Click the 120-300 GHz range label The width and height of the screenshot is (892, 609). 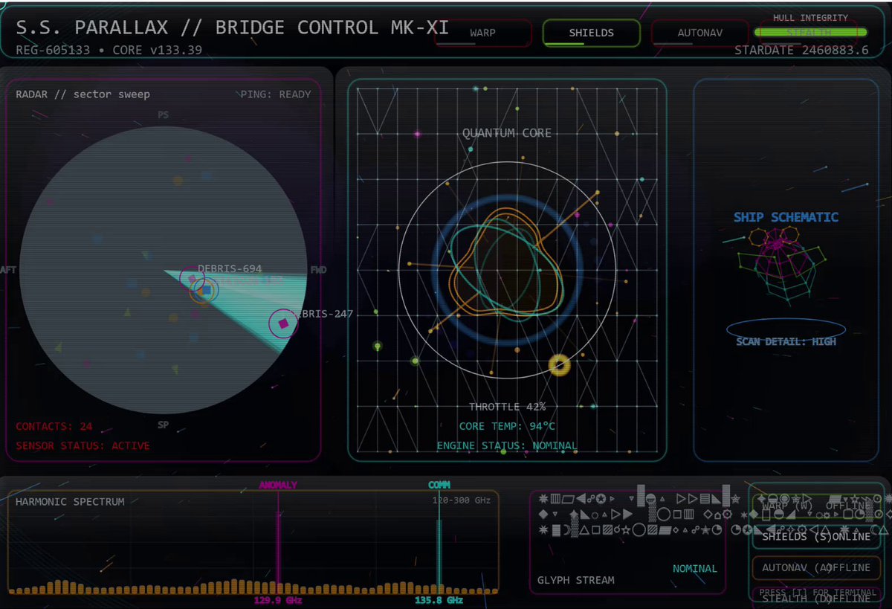coord(462,500)
